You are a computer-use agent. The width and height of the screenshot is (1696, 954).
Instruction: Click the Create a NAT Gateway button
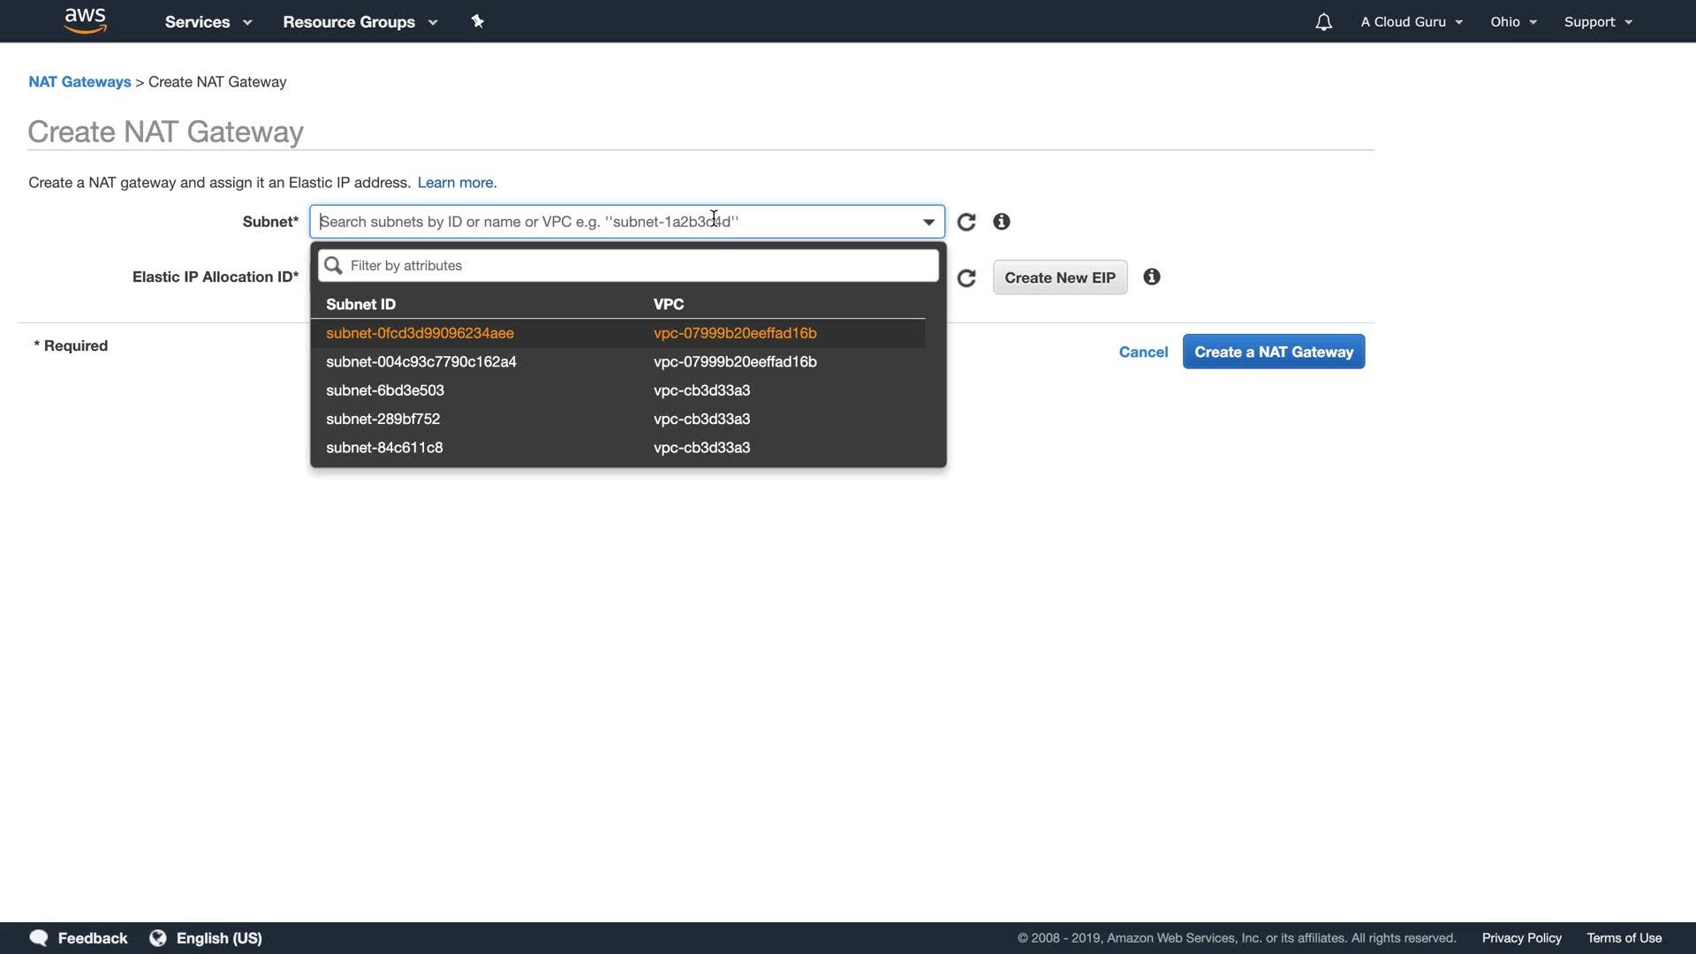click(1273, 352)
